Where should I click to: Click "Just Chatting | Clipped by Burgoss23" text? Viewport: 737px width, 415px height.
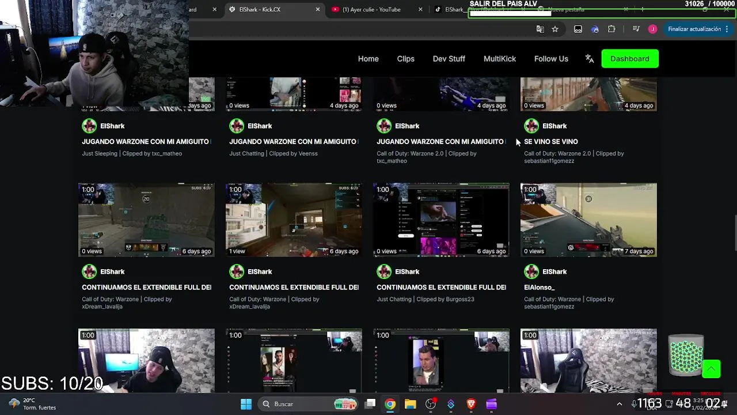pyautogui.click(x=426, y=299)
